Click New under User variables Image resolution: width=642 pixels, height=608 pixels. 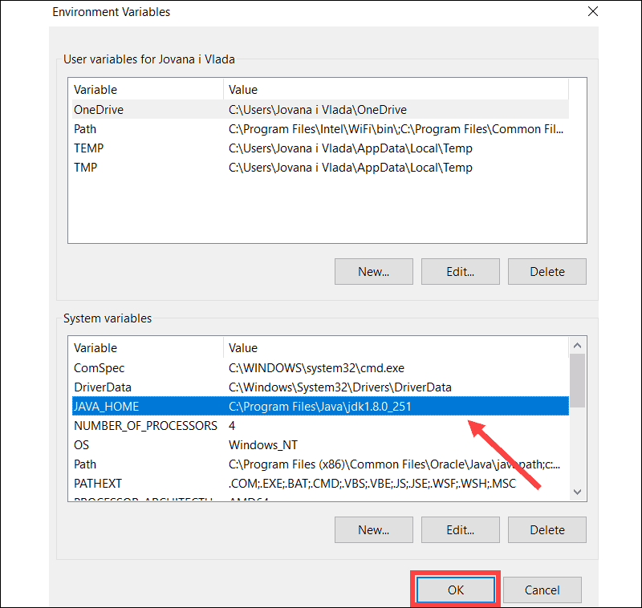tap(374, 271)
